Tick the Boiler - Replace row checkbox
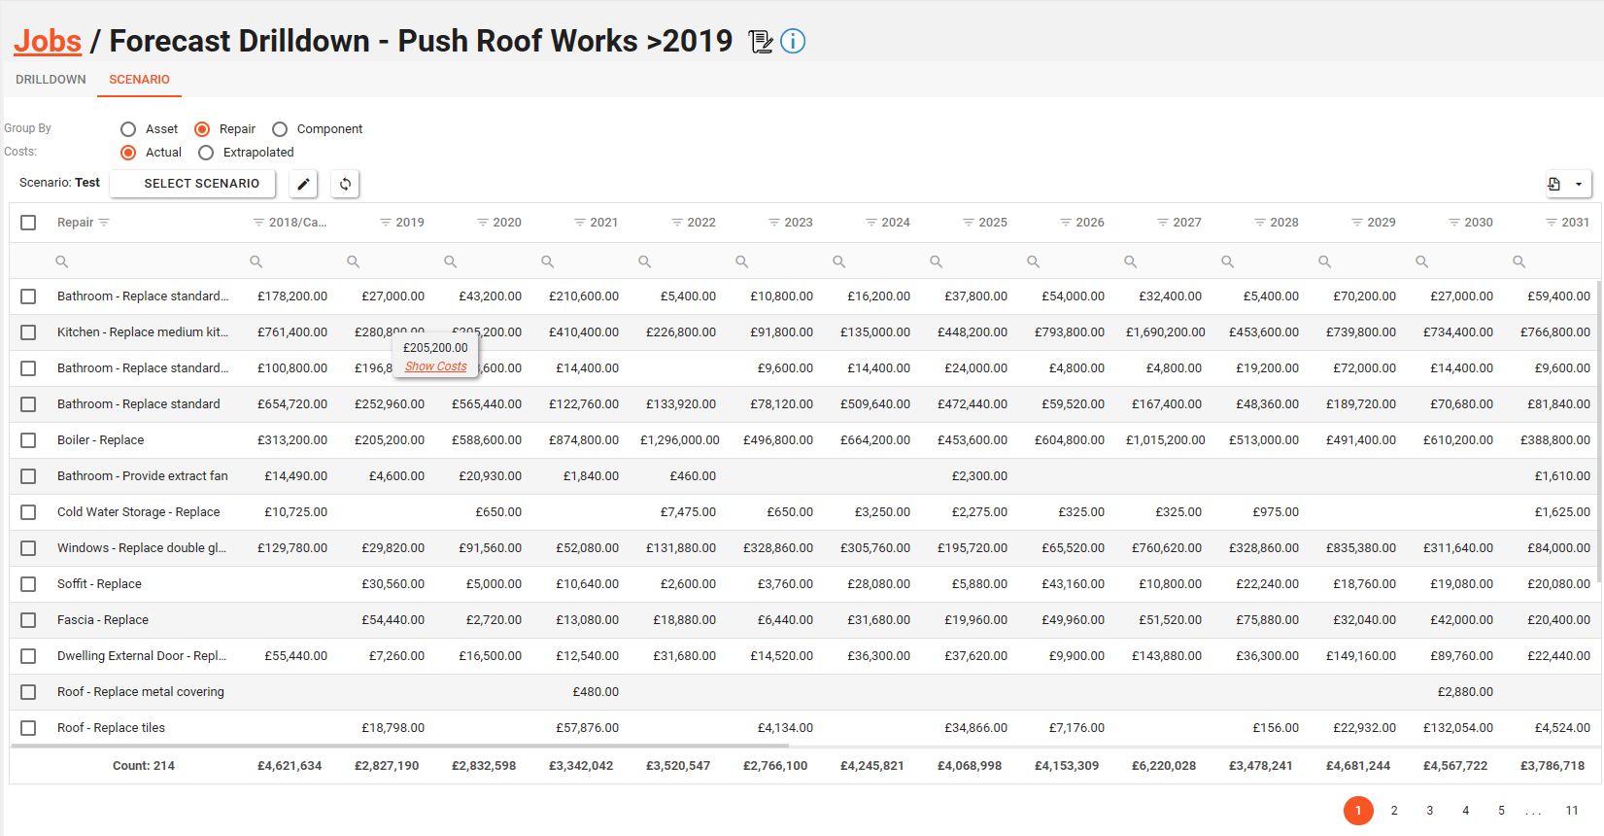The width and height of the screenshot is (1604, 836). click(28, 440)
